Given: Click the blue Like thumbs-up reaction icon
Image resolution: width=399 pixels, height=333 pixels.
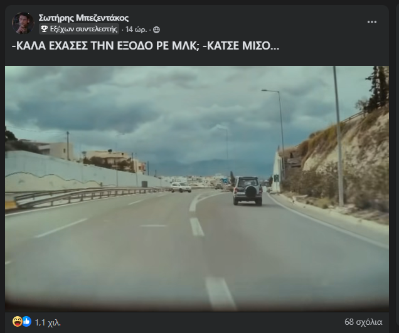Looking at the screenshot, I should [26, 321].
